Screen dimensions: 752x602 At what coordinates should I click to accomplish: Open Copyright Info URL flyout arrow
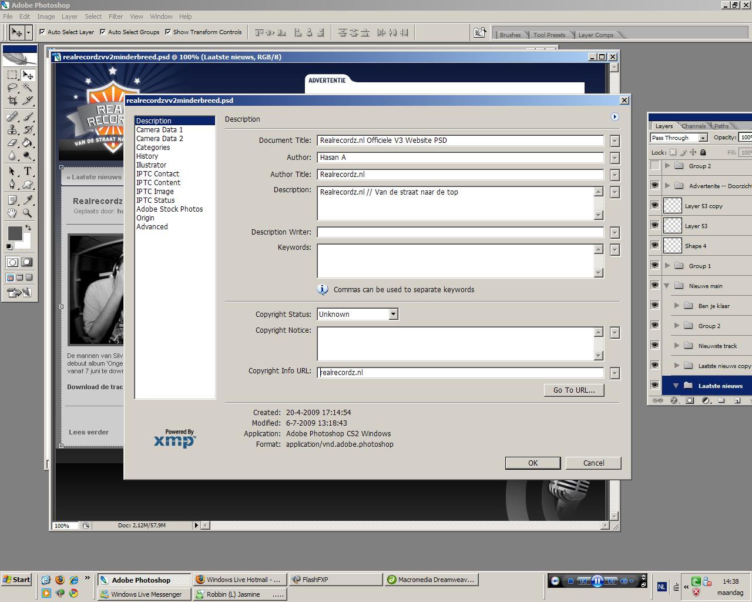click(615, 373)
